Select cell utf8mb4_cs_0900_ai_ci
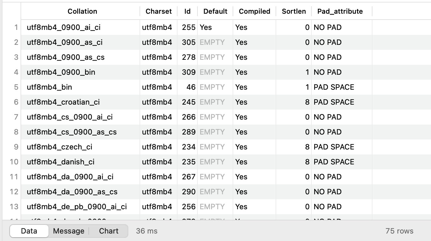This screenshot has width=431, height=241. [70, 117]
